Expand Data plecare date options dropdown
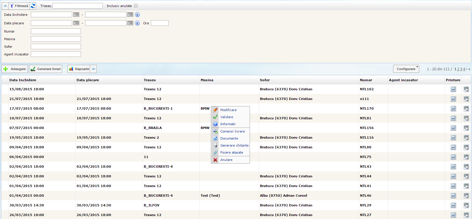The width and height of the screenshot is (472, 219). tap(137, 23)
